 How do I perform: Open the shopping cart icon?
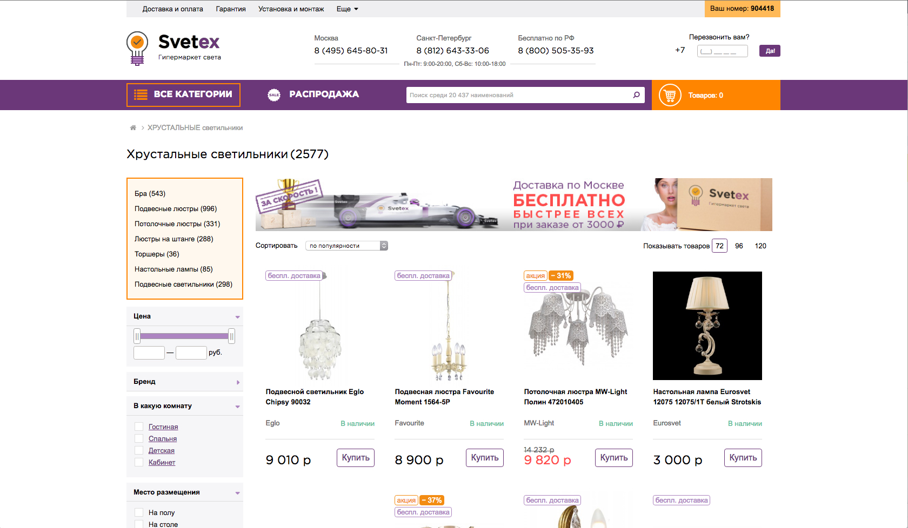(x=670, y=96)
